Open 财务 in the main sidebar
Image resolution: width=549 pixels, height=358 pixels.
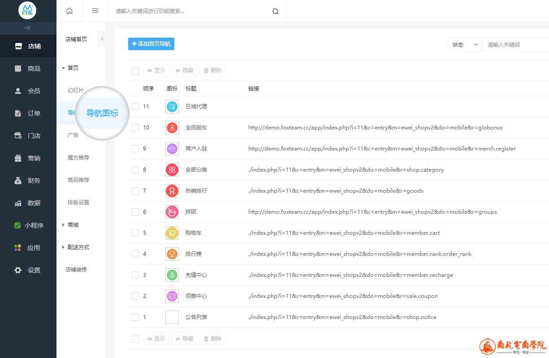tap(28, 181)
